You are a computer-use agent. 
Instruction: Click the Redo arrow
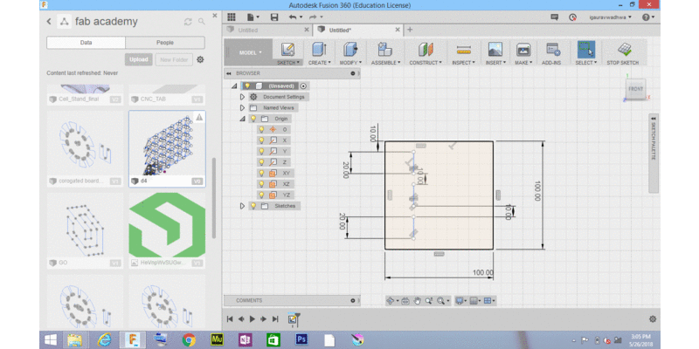coord(313,17)
